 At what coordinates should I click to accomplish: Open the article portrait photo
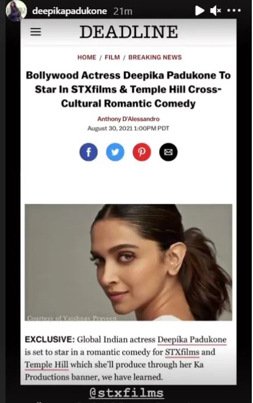tap(129, 262)
